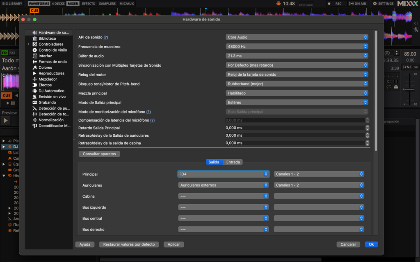
Task: Open the Colores palette icon
Action: [x=34, y=68]
